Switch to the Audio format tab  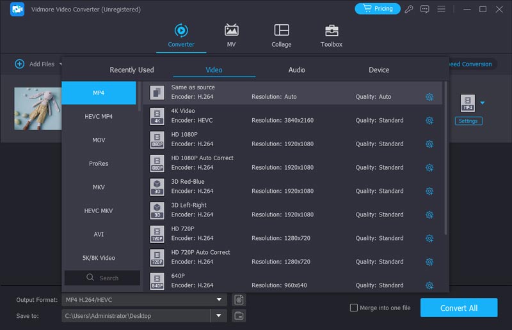[296, 70]
